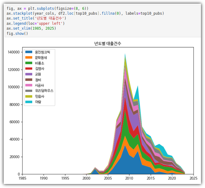Image resolution: width=205 pixels, height=188 pixels.
Task: Click the 1985 x-axis tick label
Action: (x=22, y=178)
